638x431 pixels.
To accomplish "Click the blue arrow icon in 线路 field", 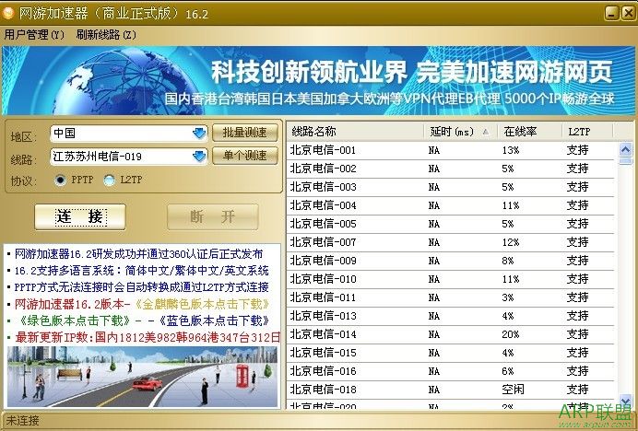I will 198,157.
